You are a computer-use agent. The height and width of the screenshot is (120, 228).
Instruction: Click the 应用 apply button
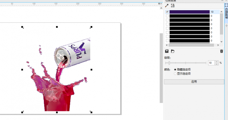click(194, 82)
